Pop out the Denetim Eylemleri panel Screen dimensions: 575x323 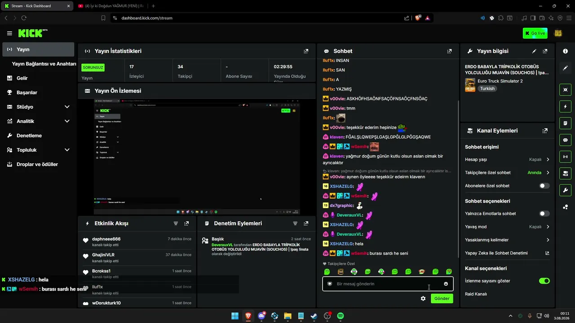pyautogui.click(x=306, y=223)
